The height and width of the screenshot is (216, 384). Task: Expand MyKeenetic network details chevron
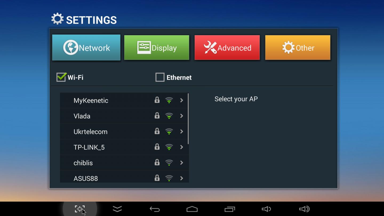tap(182, 100)
